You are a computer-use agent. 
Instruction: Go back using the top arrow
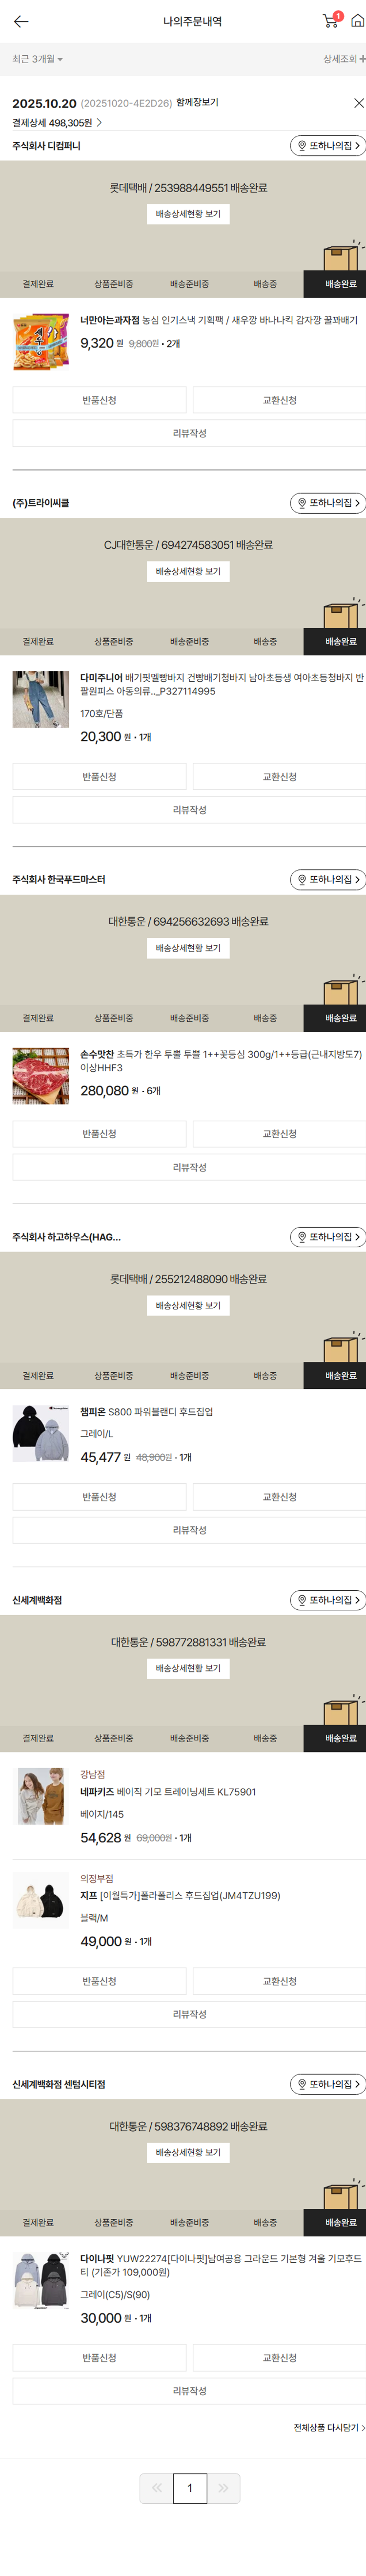pos(21,21)
